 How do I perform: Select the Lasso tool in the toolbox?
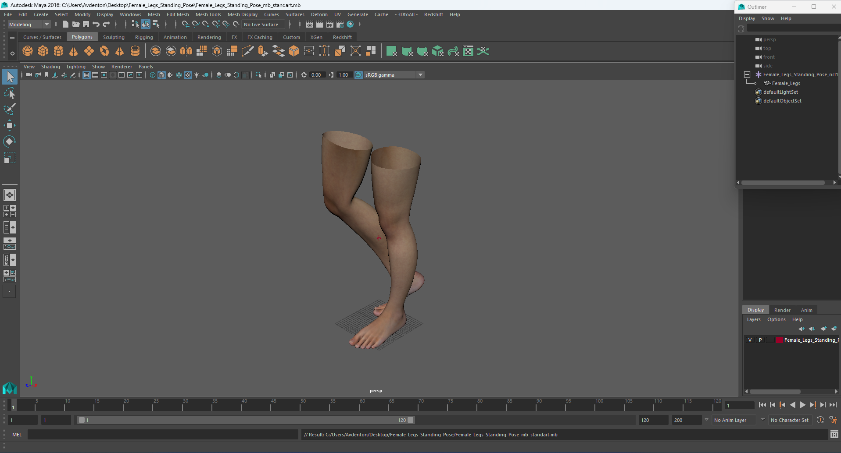(9, 93)
